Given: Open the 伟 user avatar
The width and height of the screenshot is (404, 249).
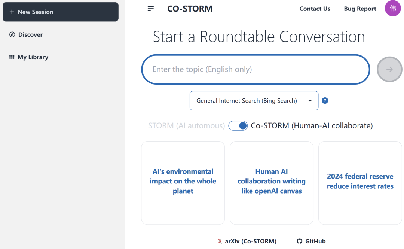Looking at the screenshot, I should pos(392,8).
